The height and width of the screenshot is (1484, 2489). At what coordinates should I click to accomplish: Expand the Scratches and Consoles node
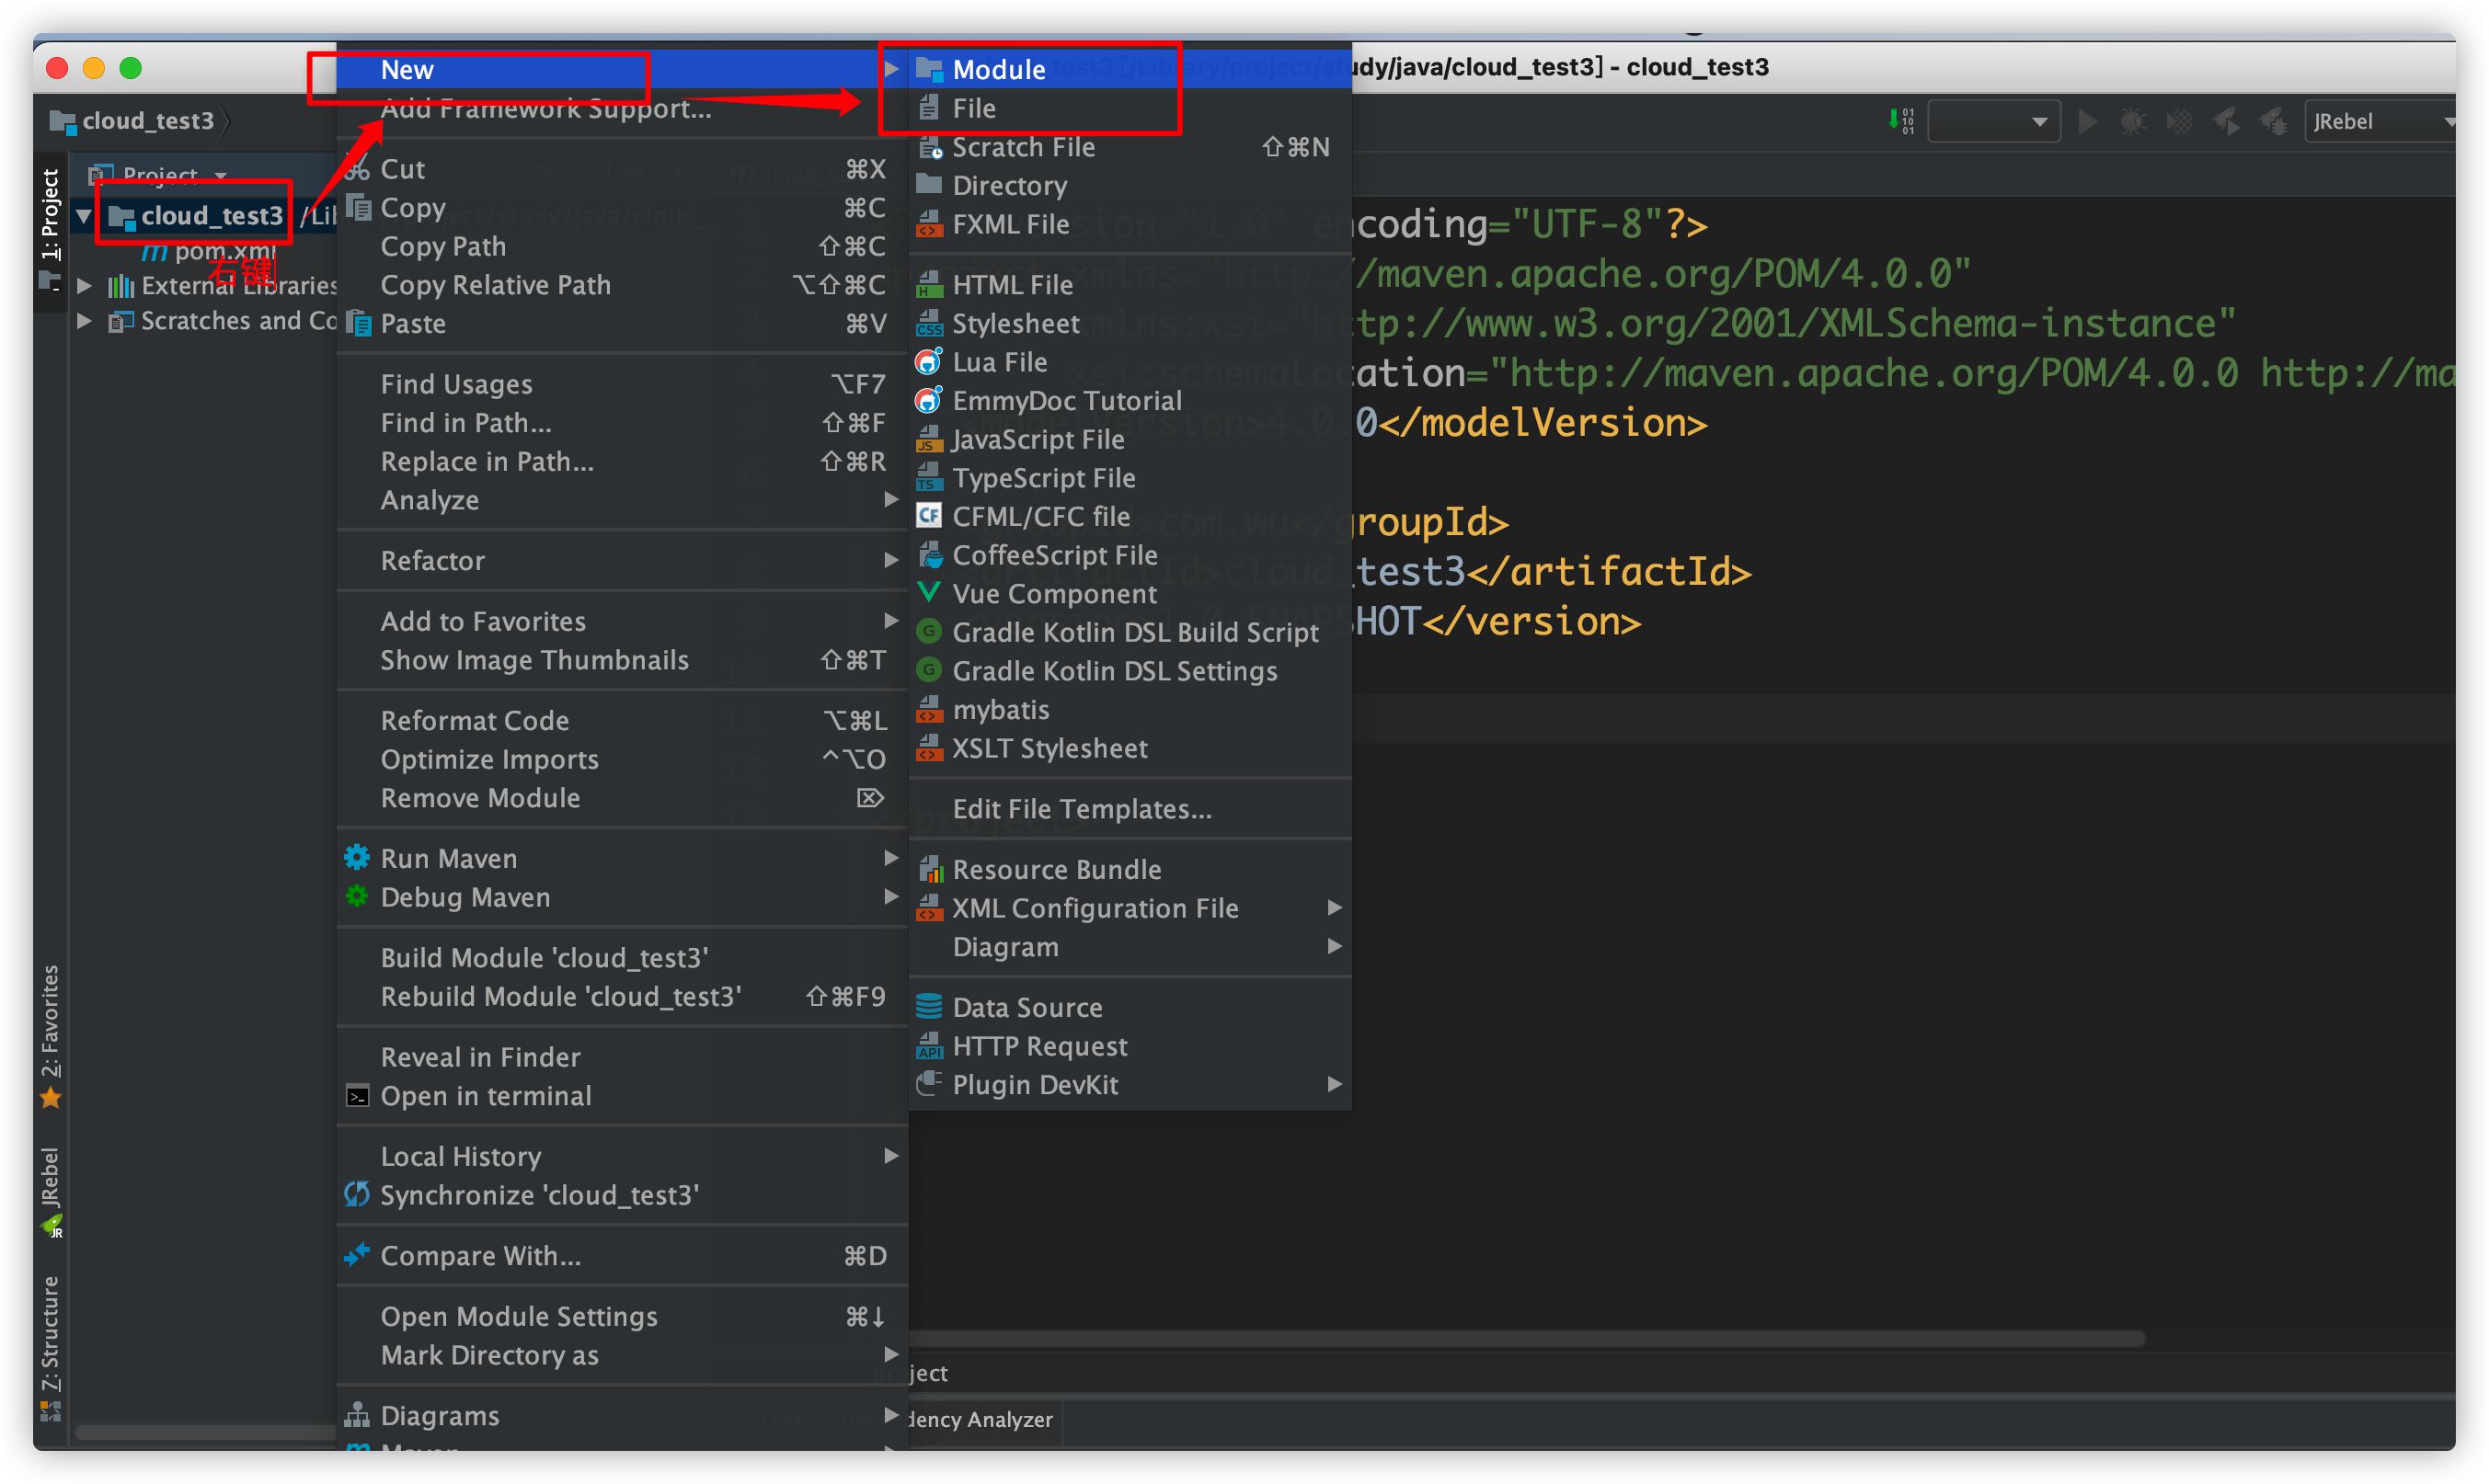(85, 321)
